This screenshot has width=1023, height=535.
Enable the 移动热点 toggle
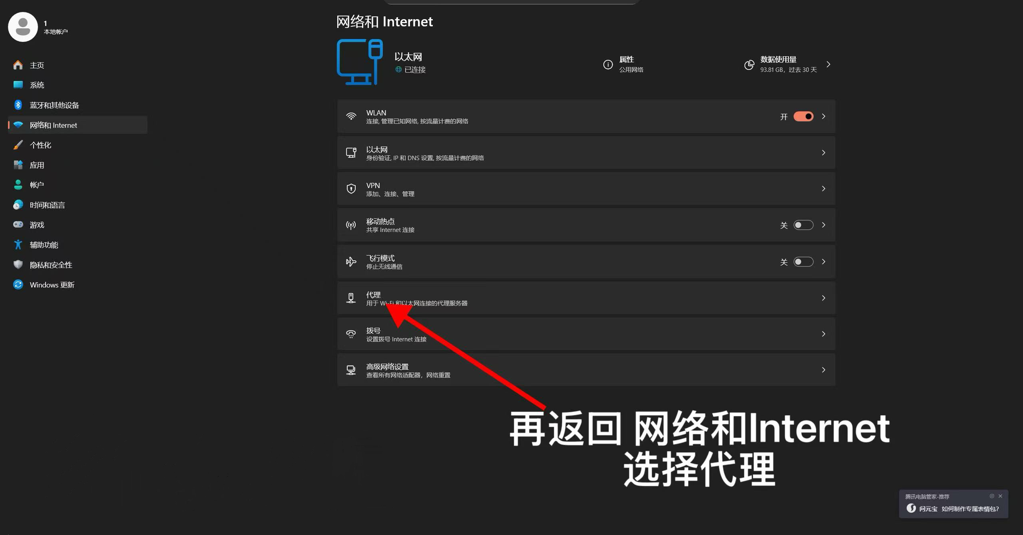point(803,225)
